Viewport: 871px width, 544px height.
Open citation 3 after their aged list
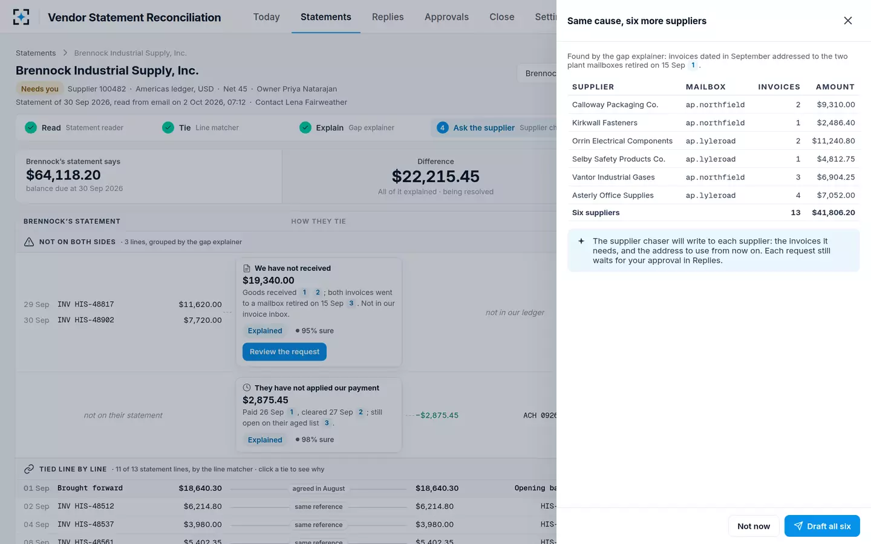pyautogui.click(x=327, y=423)
